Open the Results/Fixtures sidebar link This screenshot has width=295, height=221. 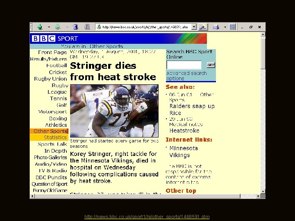tap(48, 59)
